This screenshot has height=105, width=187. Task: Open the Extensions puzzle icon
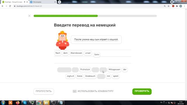pyautogui.click(x=177, y=6)
